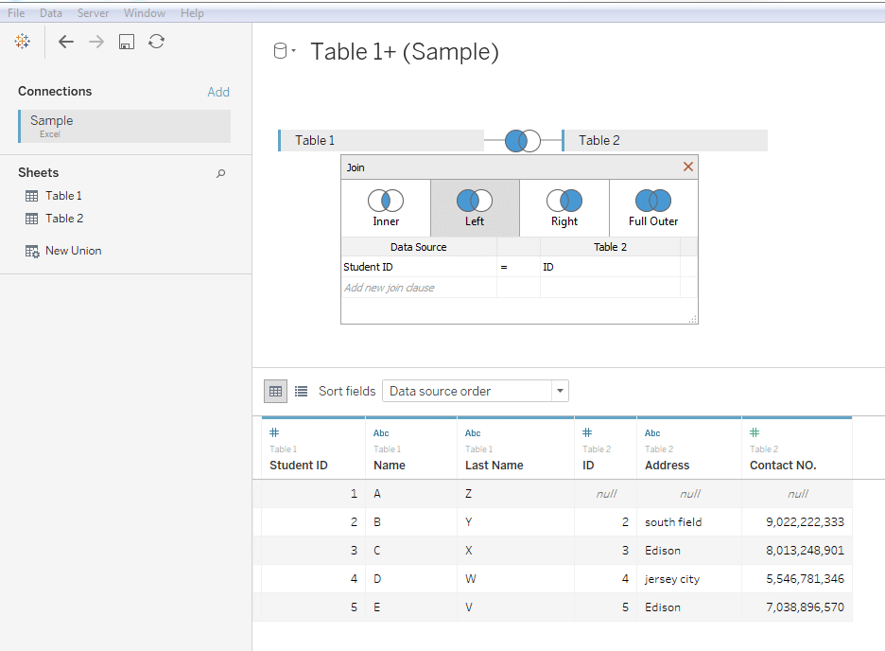
Task: Click the save icon in toolbar
Action: click(x=126, y=42)
